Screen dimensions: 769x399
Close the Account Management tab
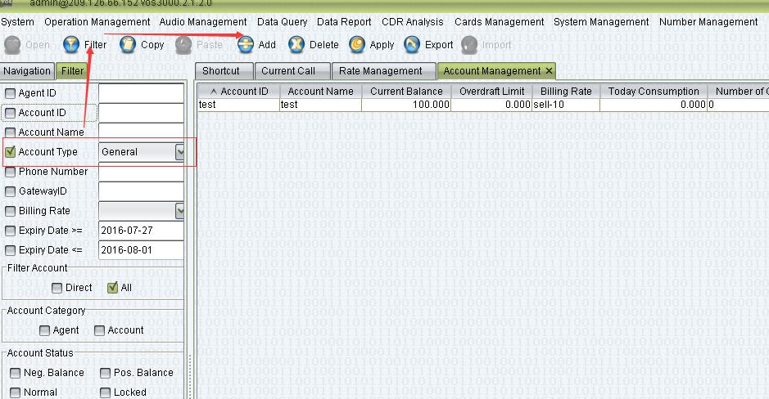pos(549,71)
